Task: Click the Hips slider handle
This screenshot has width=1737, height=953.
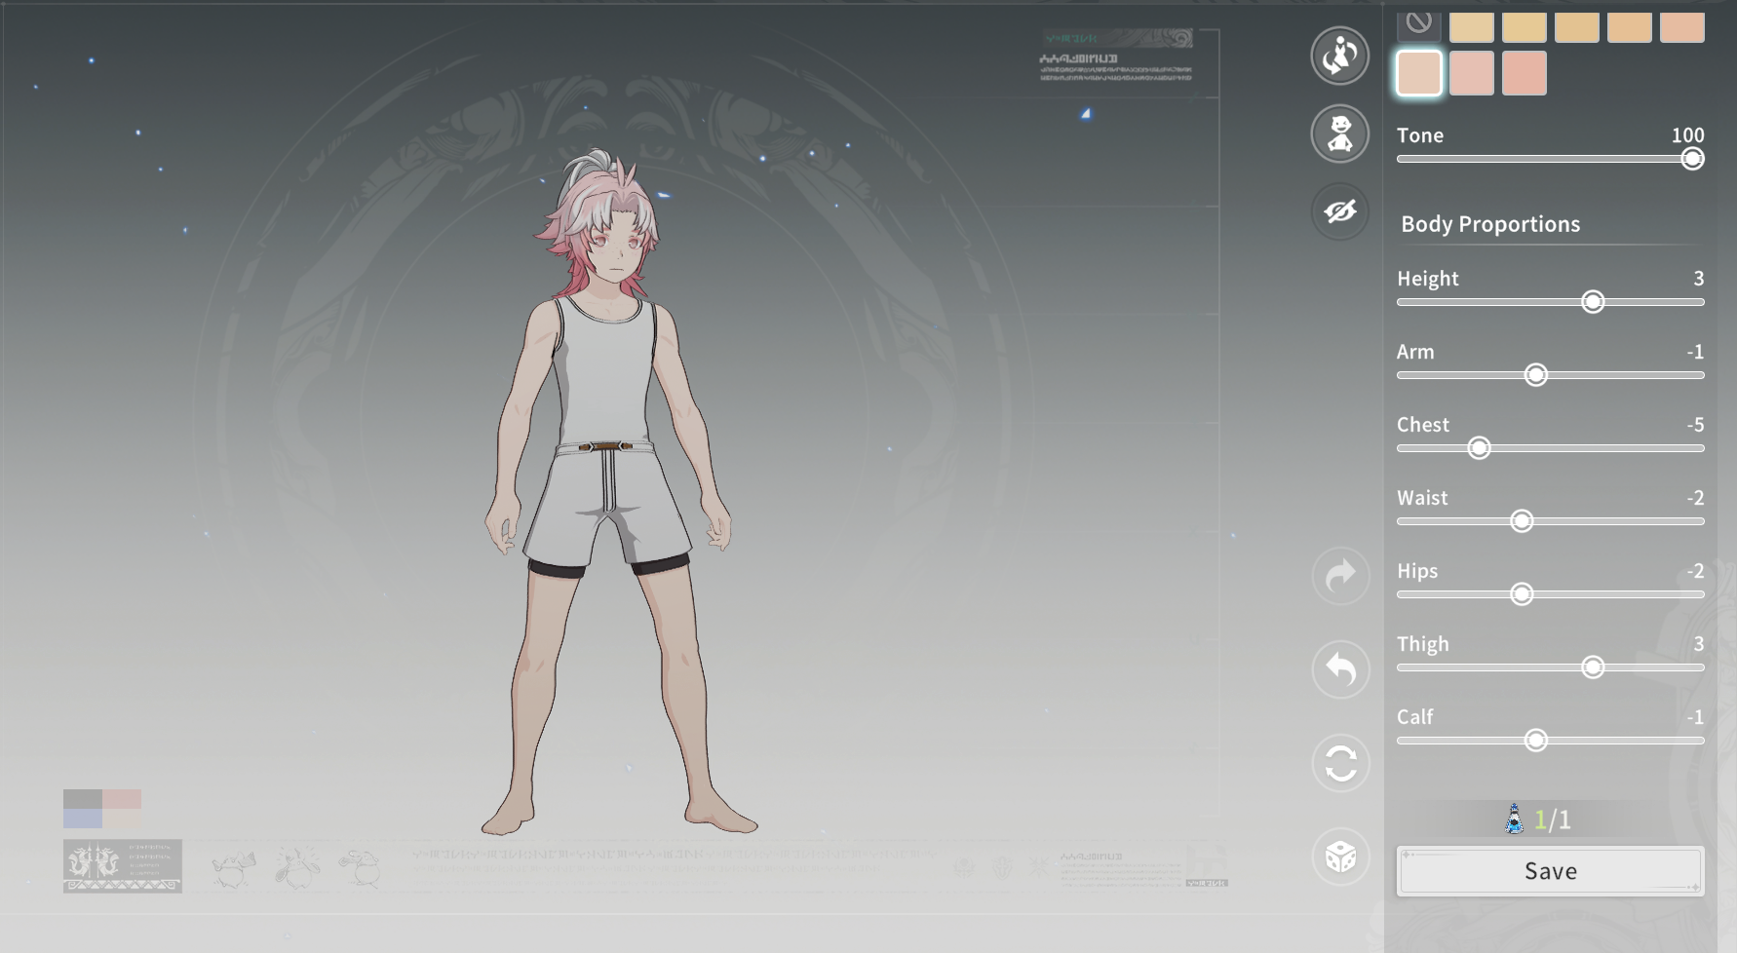Action: click(1522, 594)
